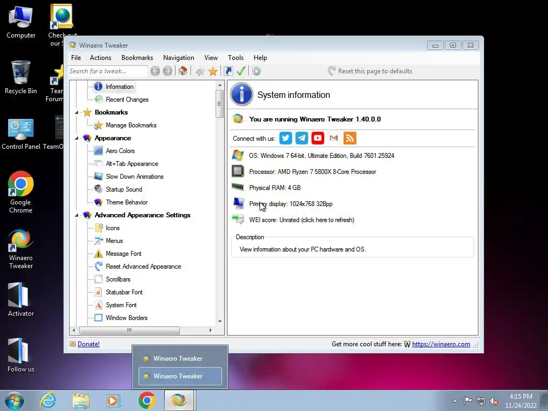Image resolution: width=548 pixels, height=411 pixels.
Task: Click the Search for a tweak field
Action: point(108,71)
